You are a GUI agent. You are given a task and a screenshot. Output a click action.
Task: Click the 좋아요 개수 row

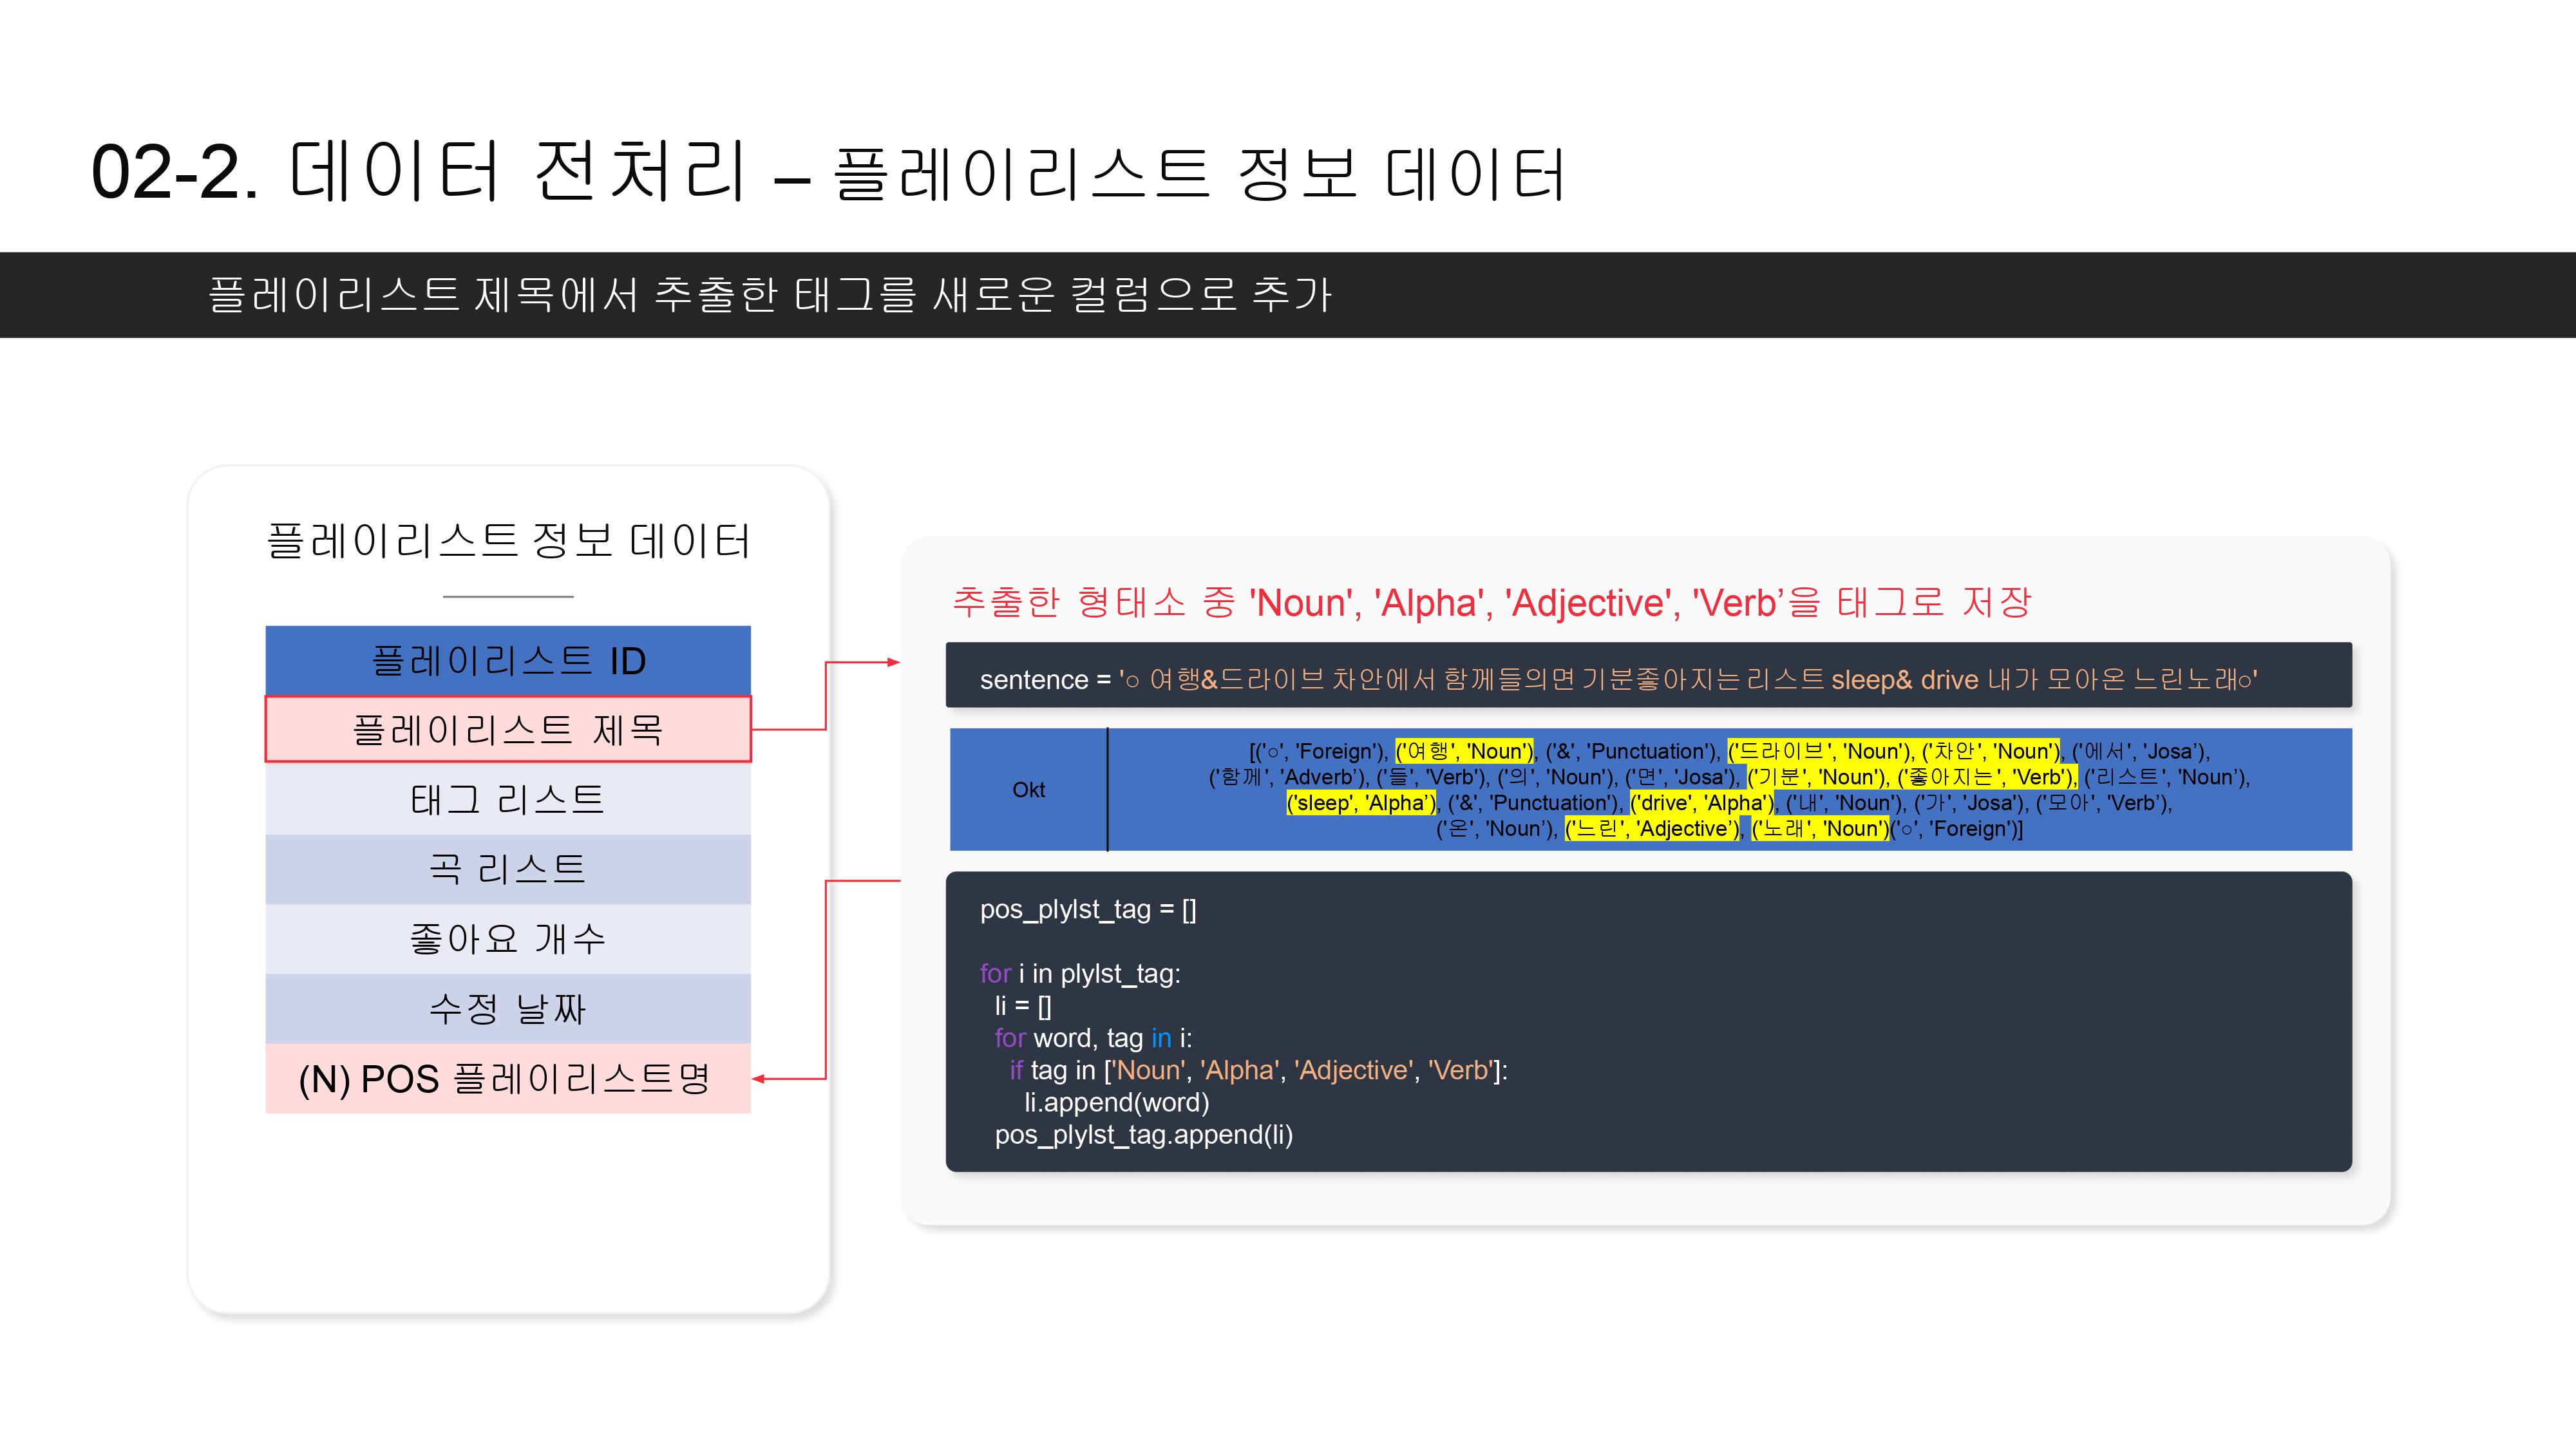click(508, 938)
